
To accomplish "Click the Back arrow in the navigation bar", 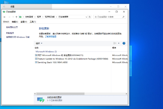I will click(5, 17).
